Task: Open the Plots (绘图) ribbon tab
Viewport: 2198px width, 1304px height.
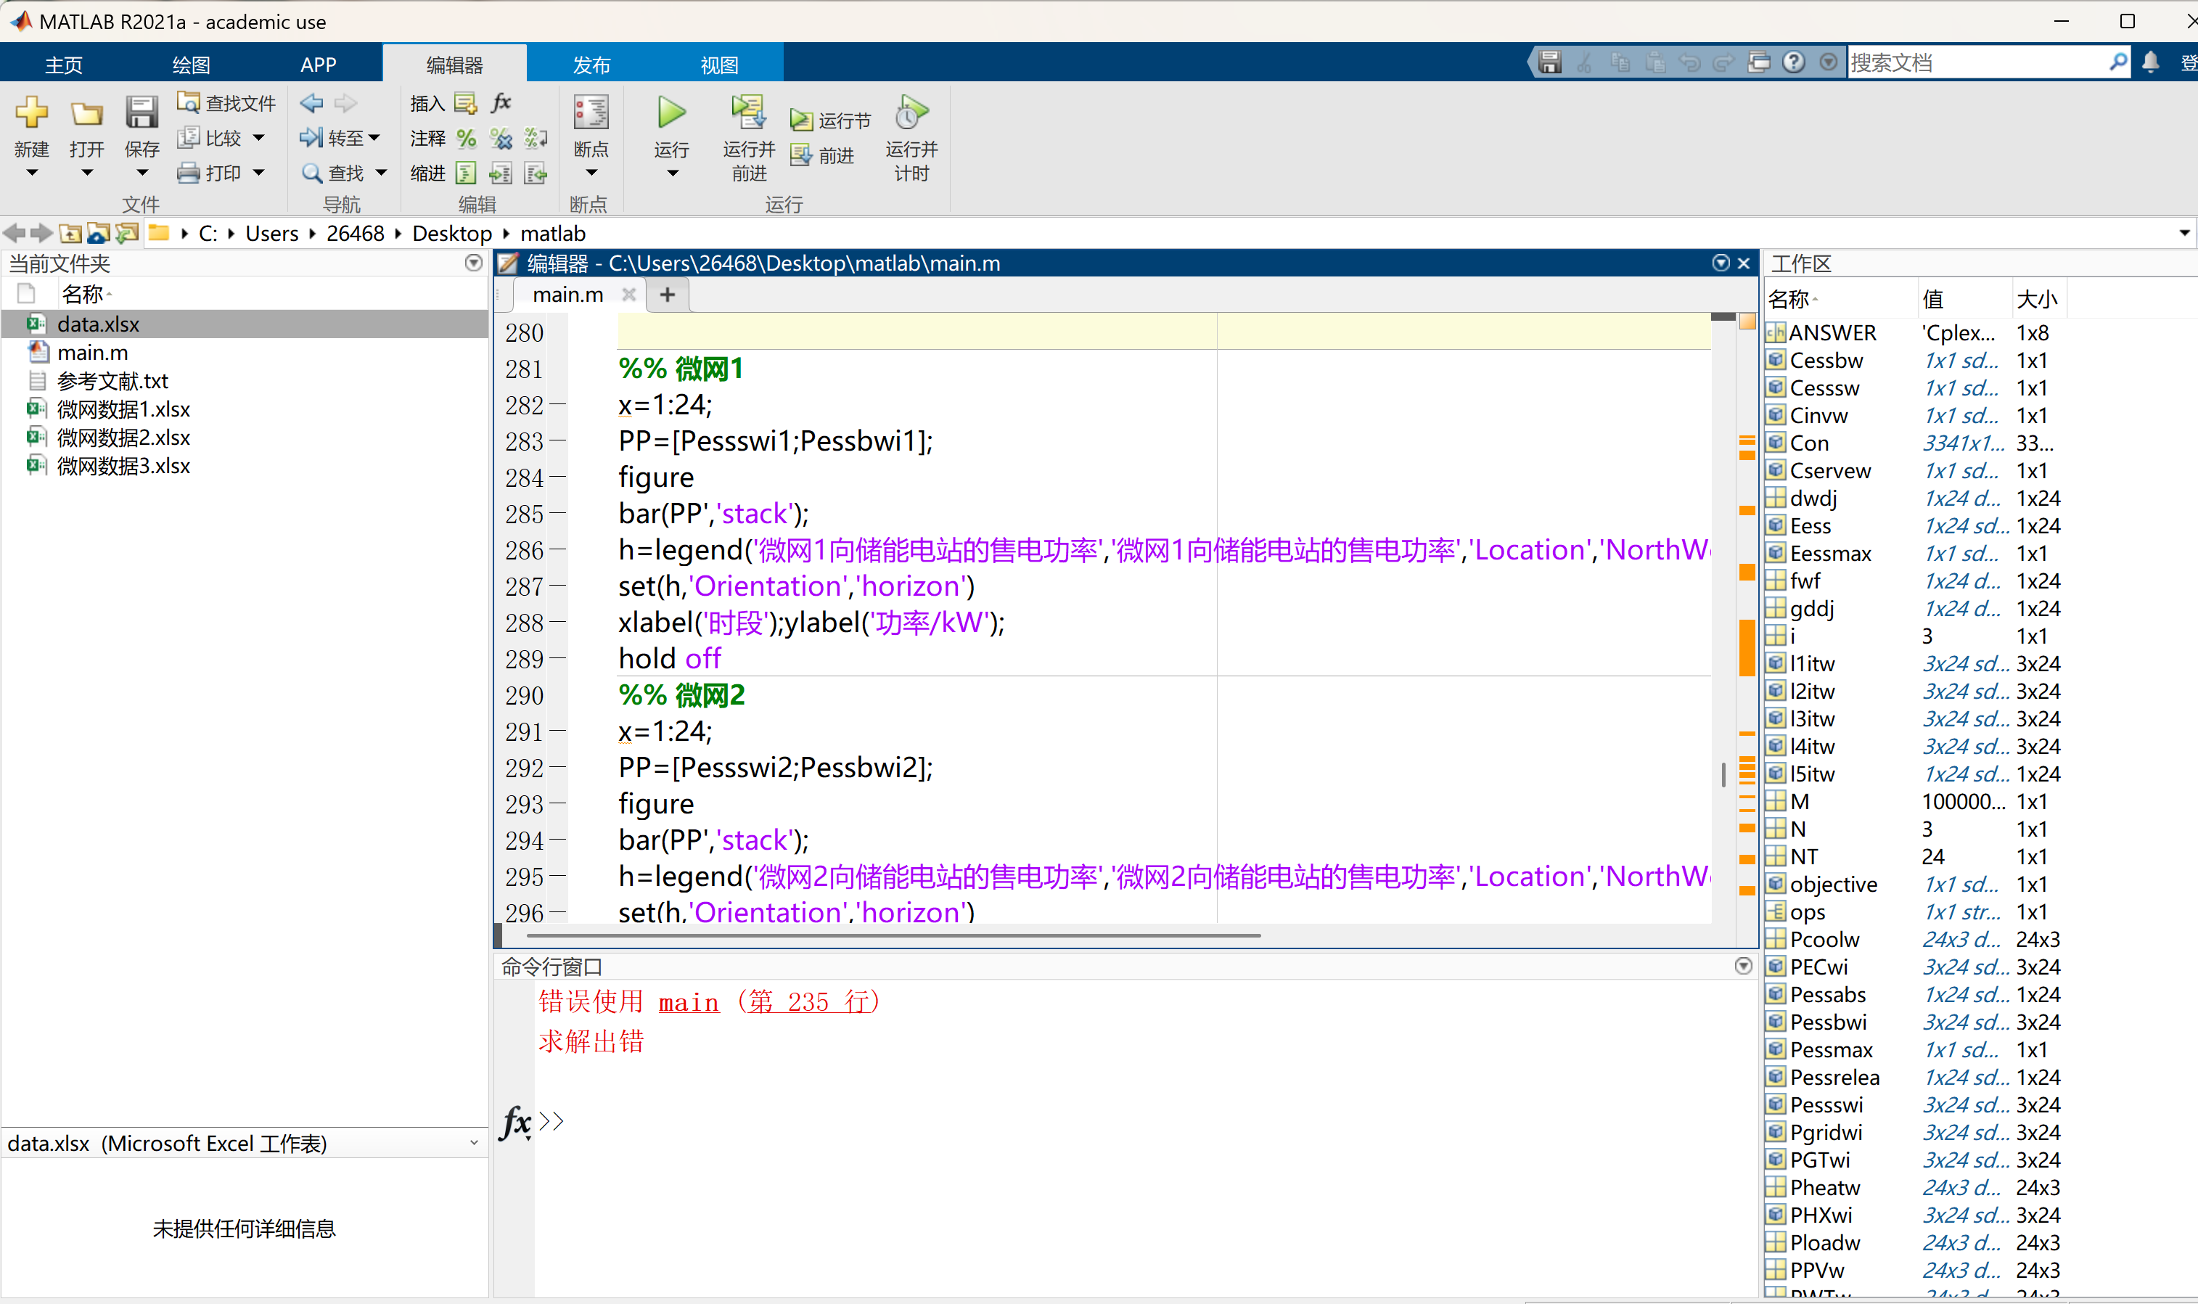Action: coord(191,64)
